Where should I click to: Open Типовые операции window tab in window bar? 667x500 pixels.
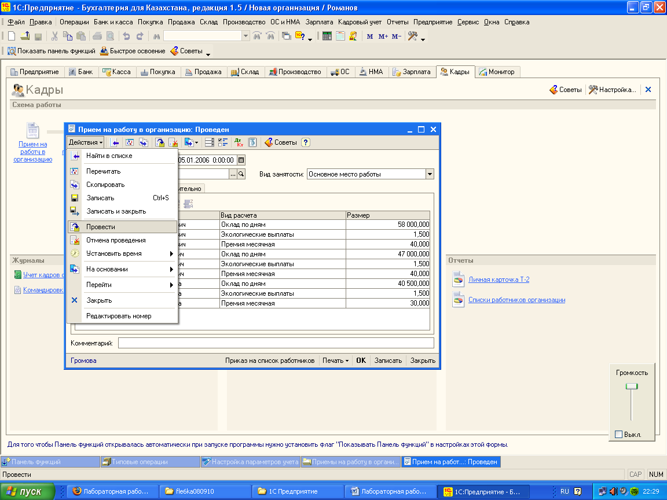click(x=150, y=462)
